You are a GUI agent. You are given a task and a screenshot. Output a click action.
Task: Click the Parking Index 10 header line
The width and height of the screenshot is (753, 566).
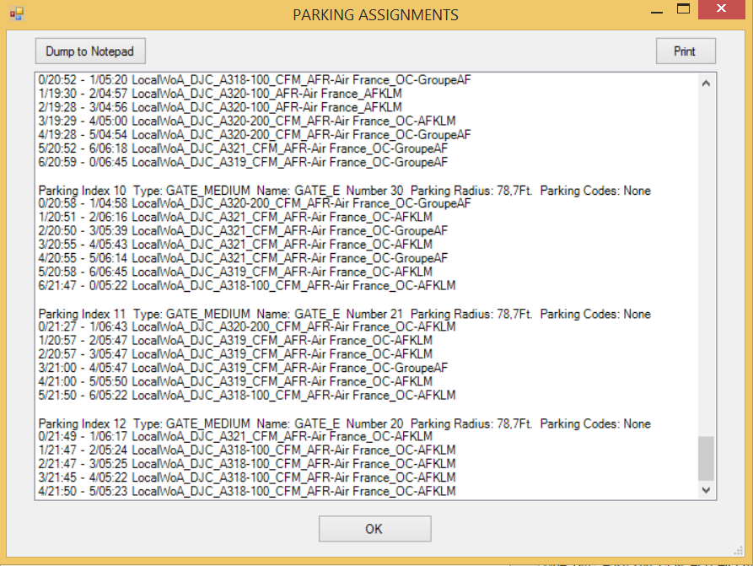[344, 191]
